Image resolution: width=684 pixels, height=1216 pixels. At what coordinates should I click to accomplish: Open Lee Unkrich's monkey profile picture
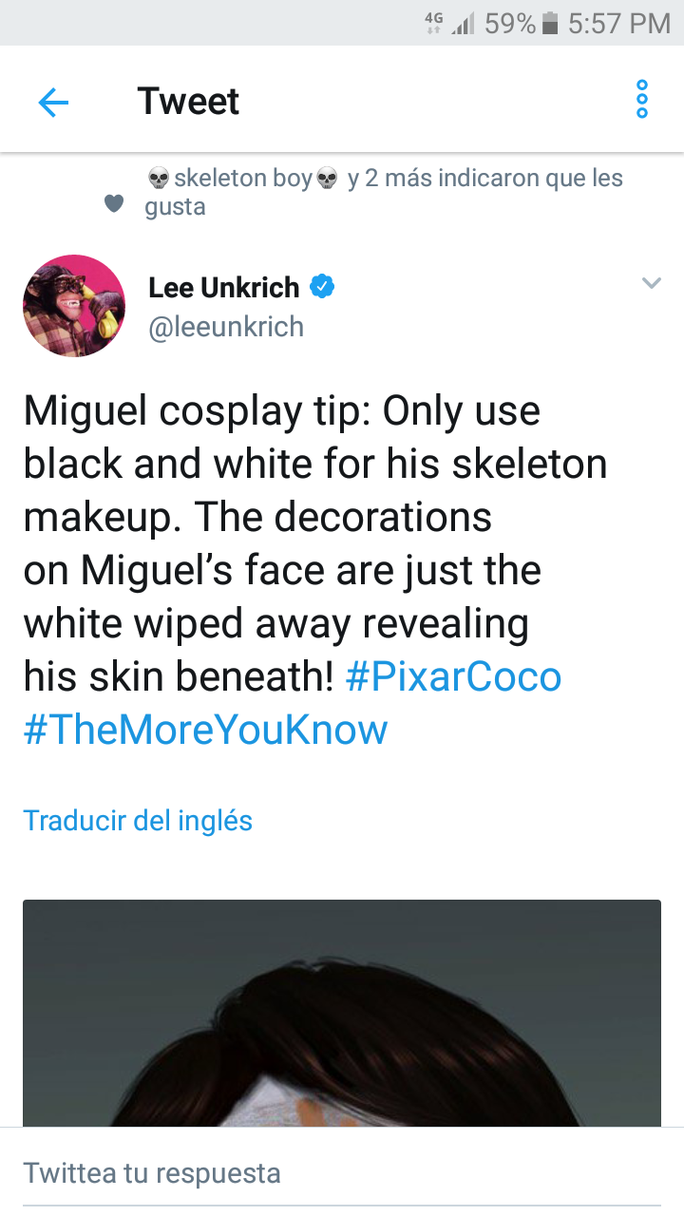point(74,306)
